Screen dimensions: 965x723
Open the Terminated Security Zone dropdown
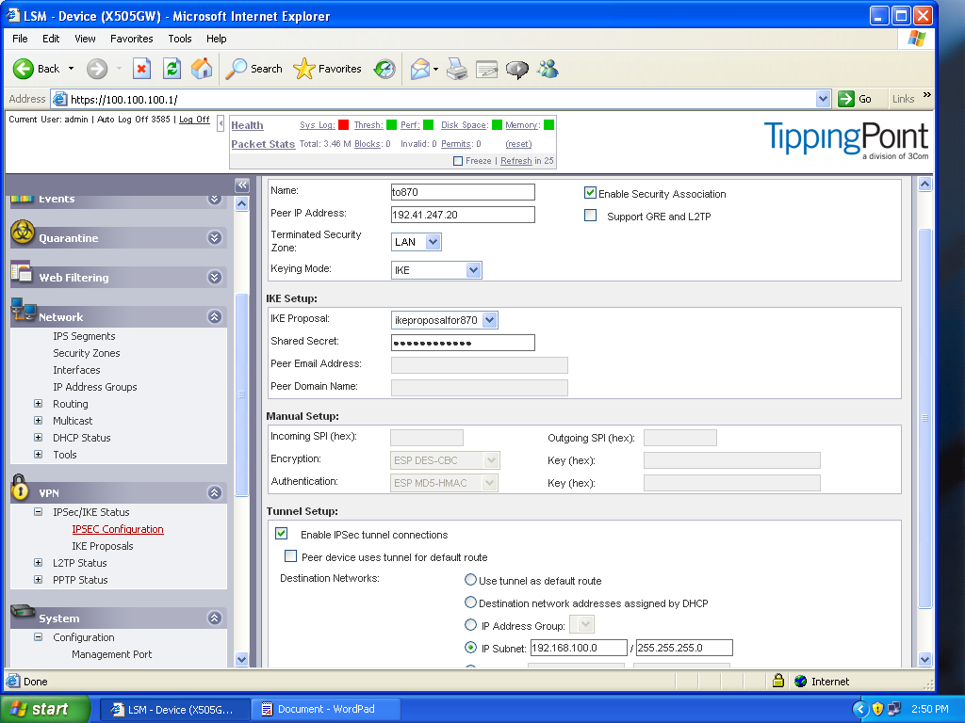point(433,242)
